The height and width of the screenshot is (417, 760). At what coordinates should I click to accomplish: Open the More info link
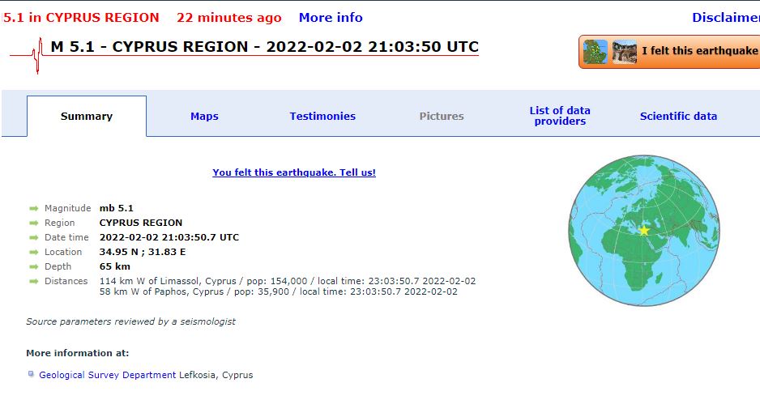(331, 18)
